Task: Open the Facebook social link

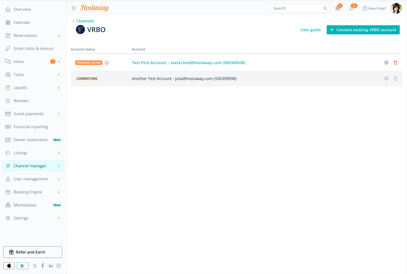Action: (x=43, y=266)
